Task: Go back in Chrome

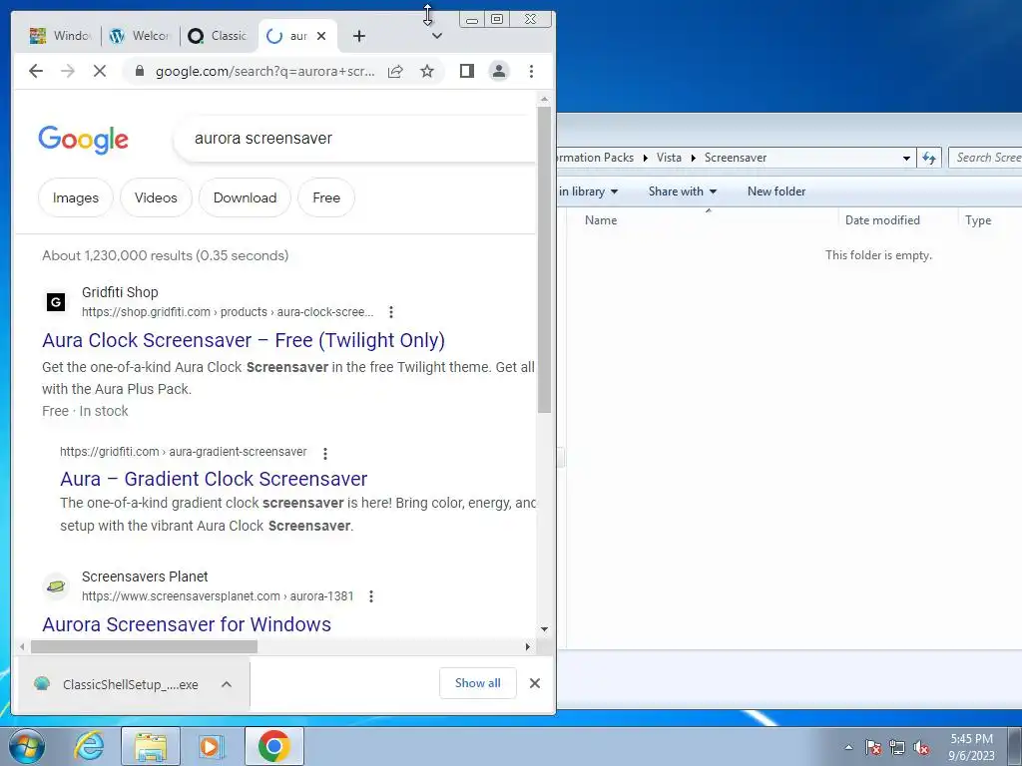Action: (36, 71)
